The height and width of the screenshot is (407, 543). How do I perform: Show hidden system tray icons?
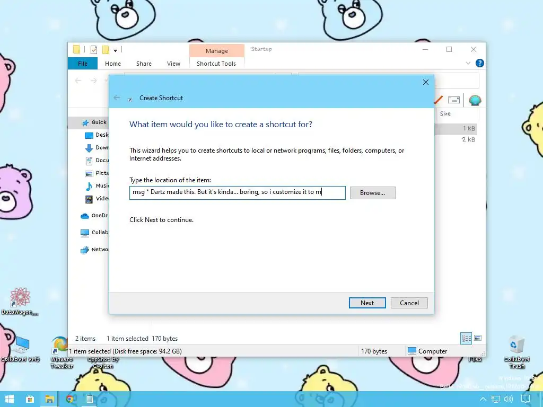(483, 399)
